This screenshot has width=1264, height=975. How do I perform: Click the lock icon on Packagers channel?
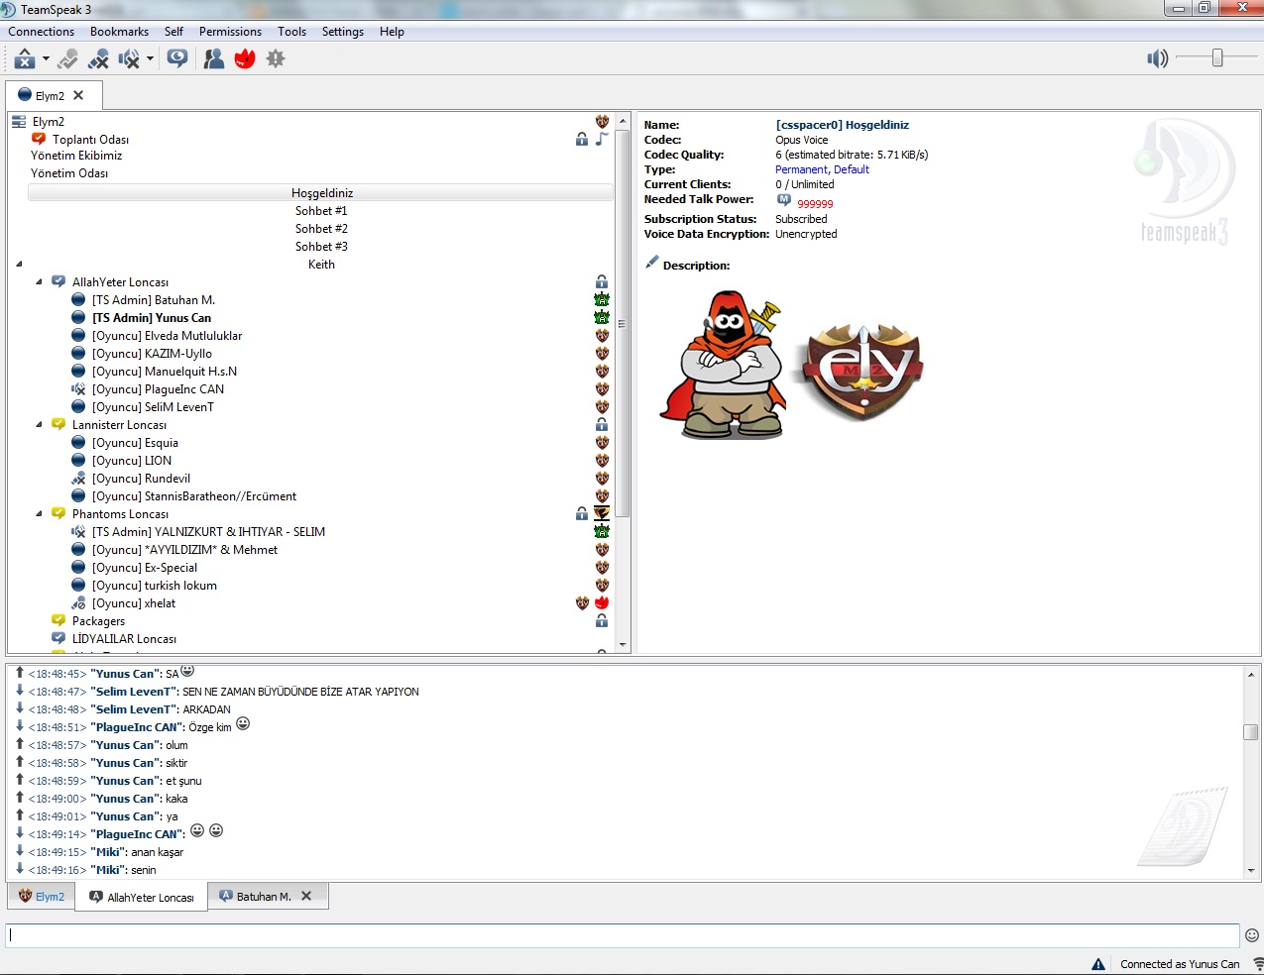[x=602, y=621]
